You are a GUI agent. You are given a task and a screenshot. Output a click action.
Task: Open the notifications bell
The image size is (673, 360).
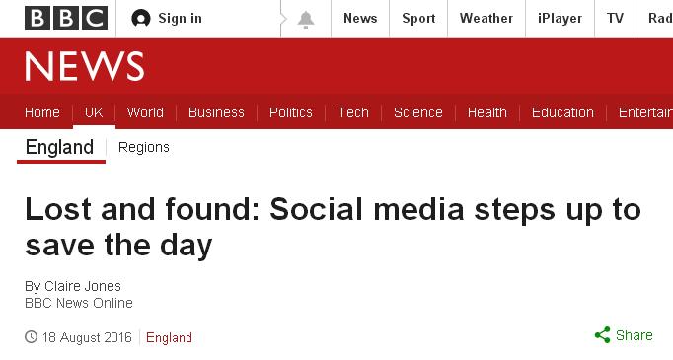[x=306, y=20]
